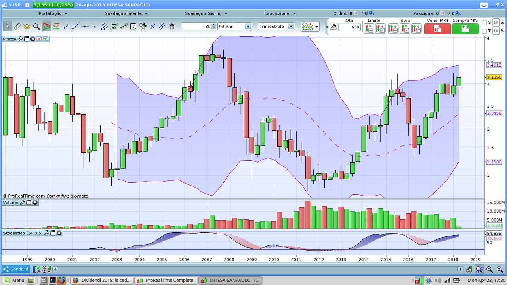
Task: Click the horizontal chart scrollbar track
Action: click(x=257, y=269)
